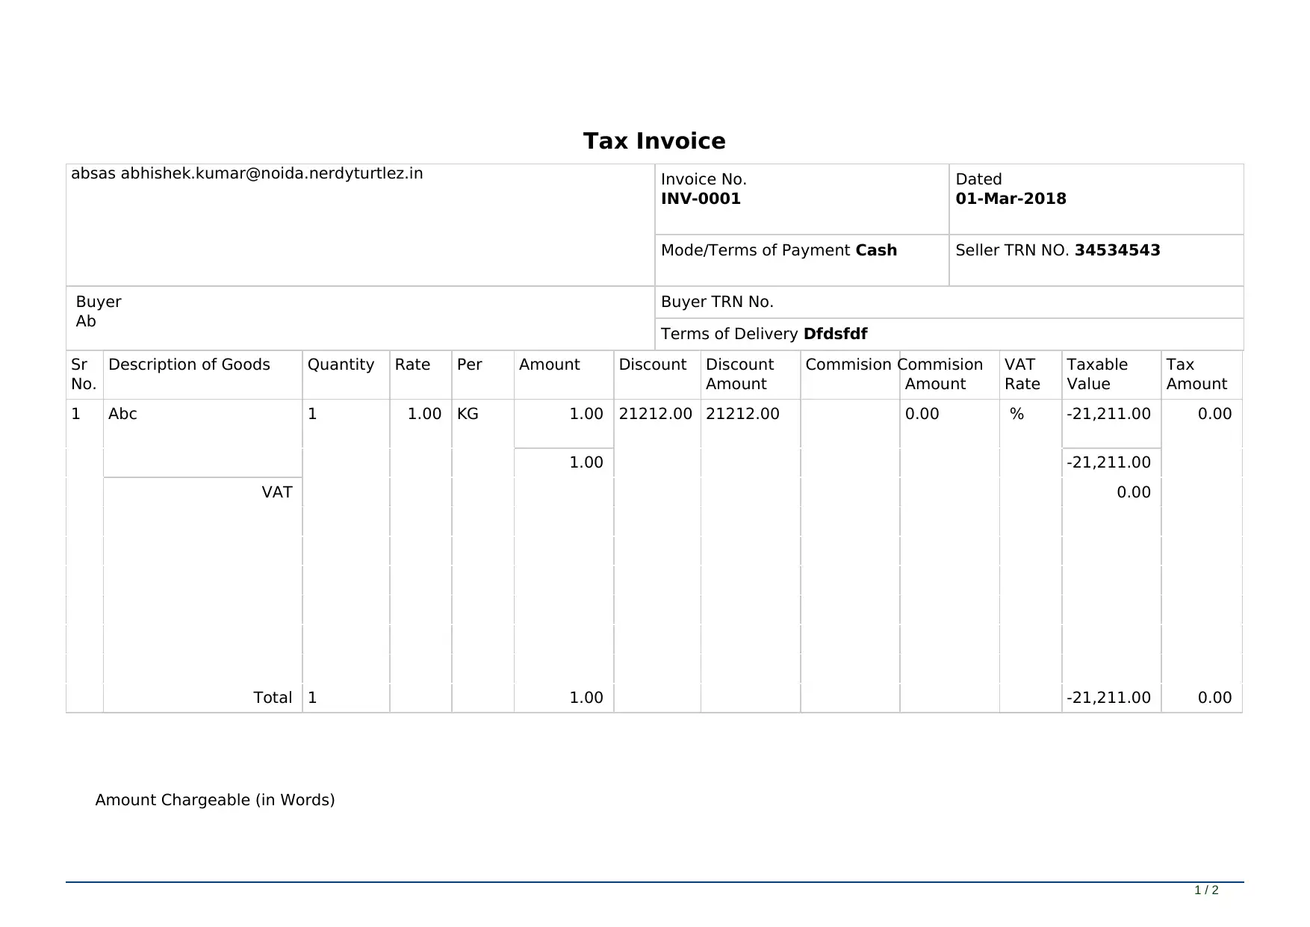Viewport: 1310px width, 927px height.
Task: Click the date 01-Mar-2018
Action: pyautogui.click(x=1011, y=199)
